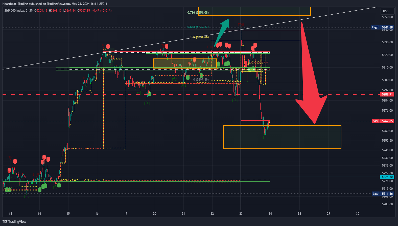
Task: Select the Fibonacci label 0.786 (5351.08)
Action: click(198, 13)
